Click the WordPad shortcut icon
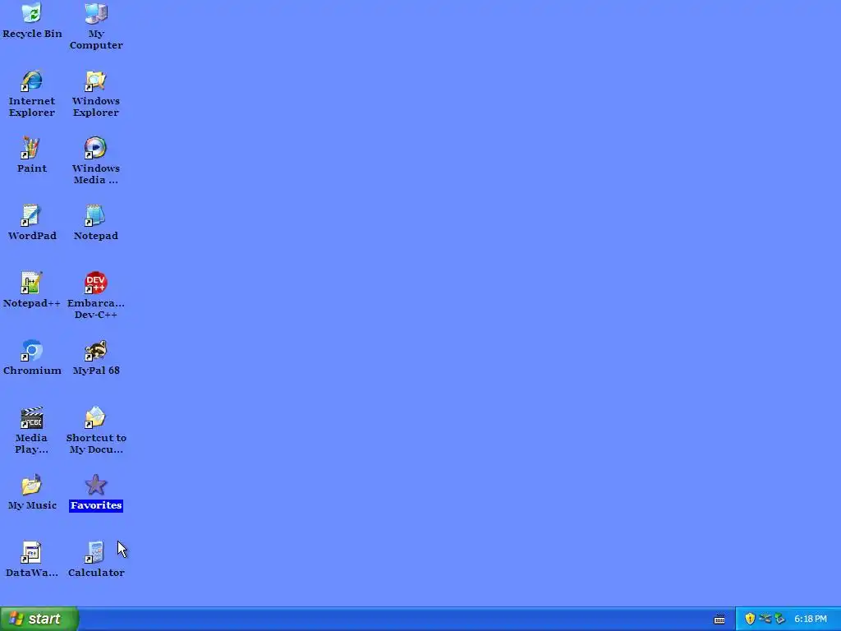This screenshot has height=631, width=841. (x=32, y=216)
